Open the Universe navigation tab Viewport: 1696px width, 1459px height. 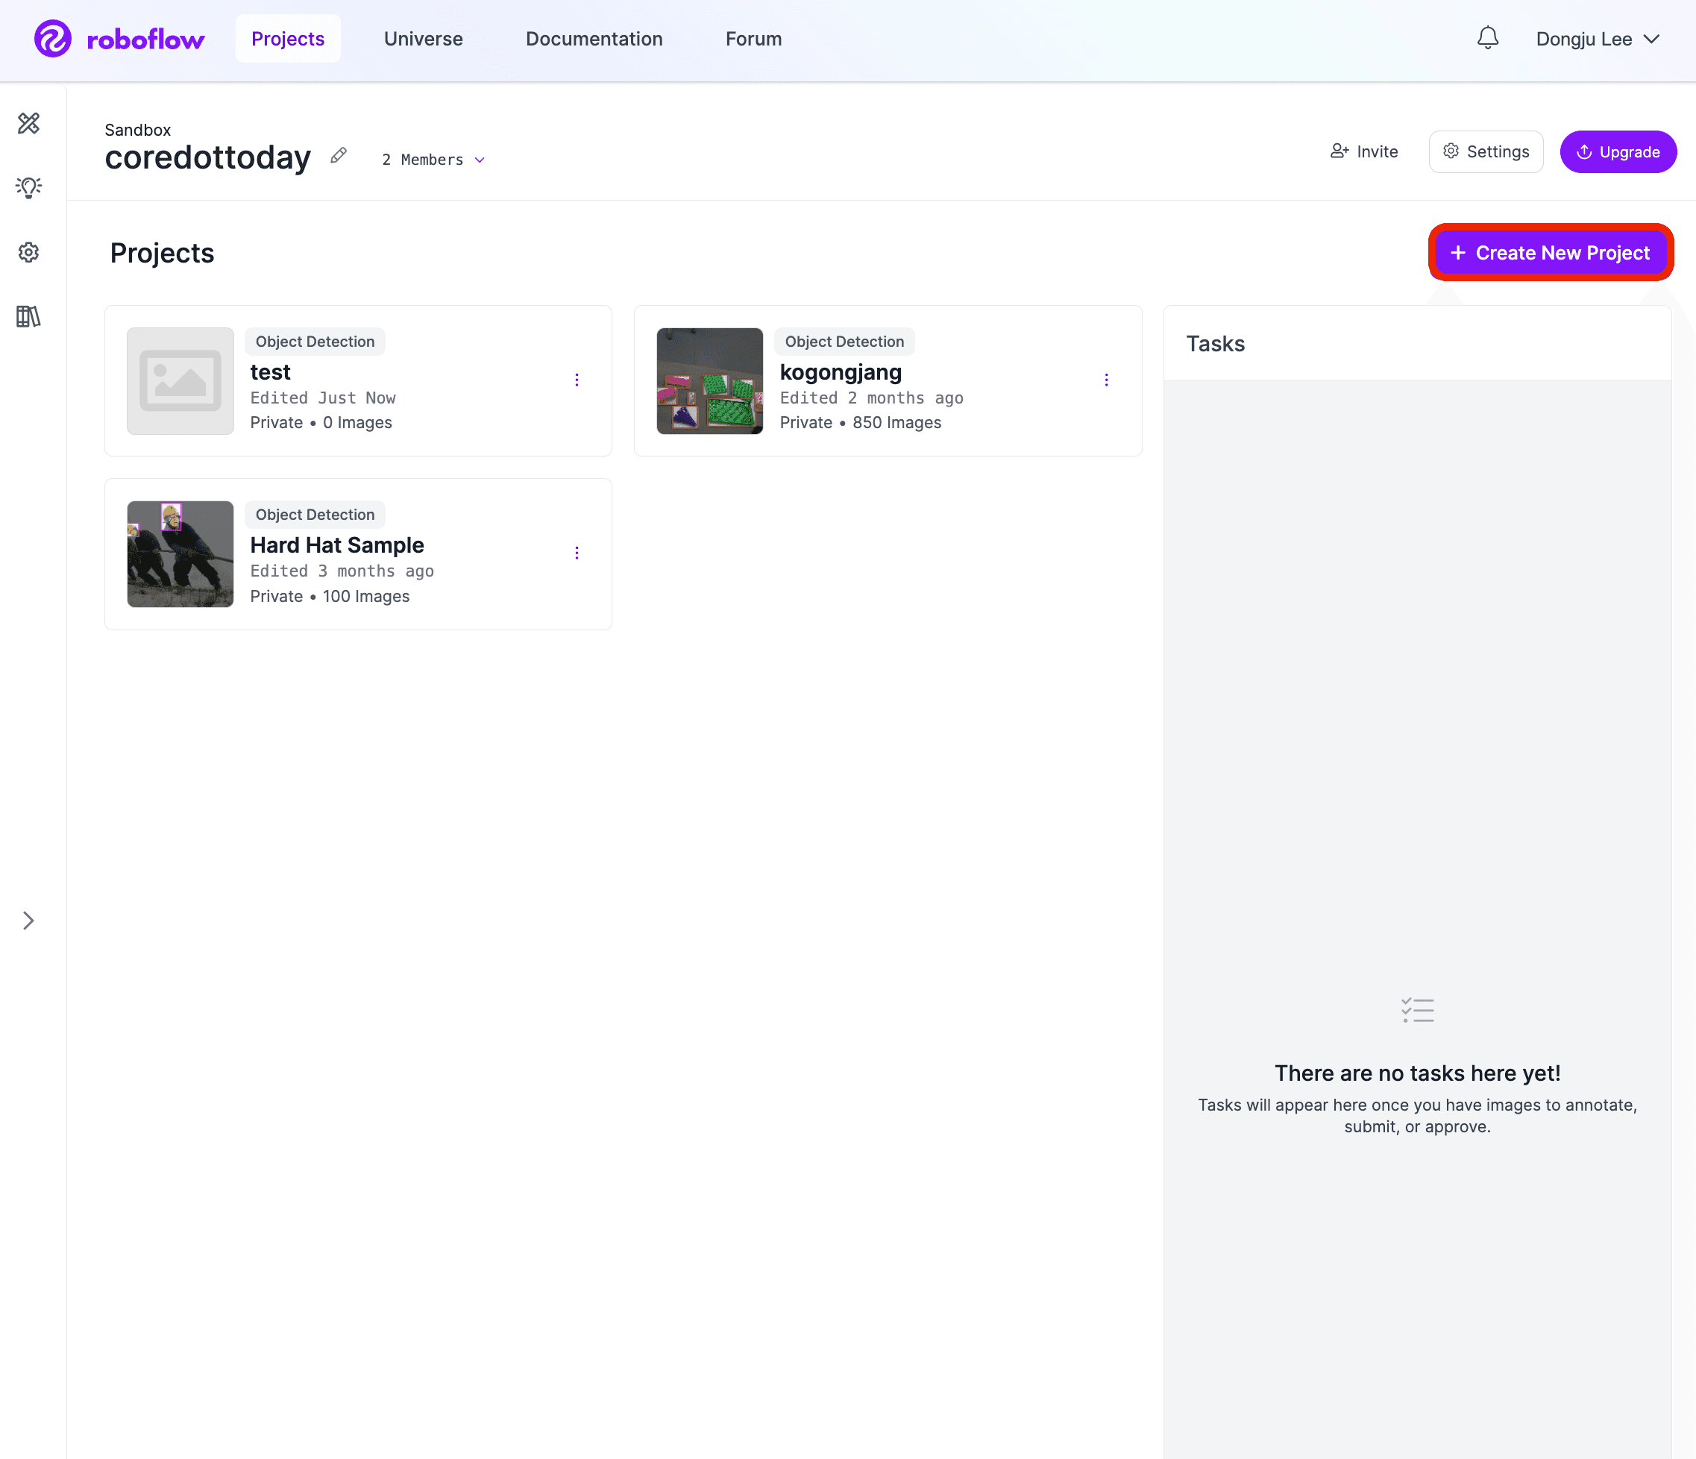click(423, 37)
